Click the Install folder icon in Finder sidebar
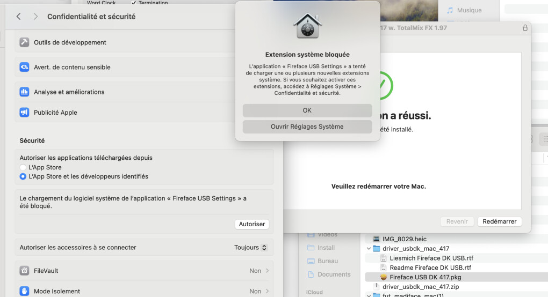 [311, 248]
